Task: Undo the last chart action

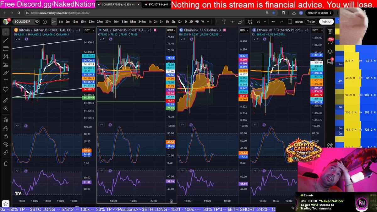Action: [274, 22]
